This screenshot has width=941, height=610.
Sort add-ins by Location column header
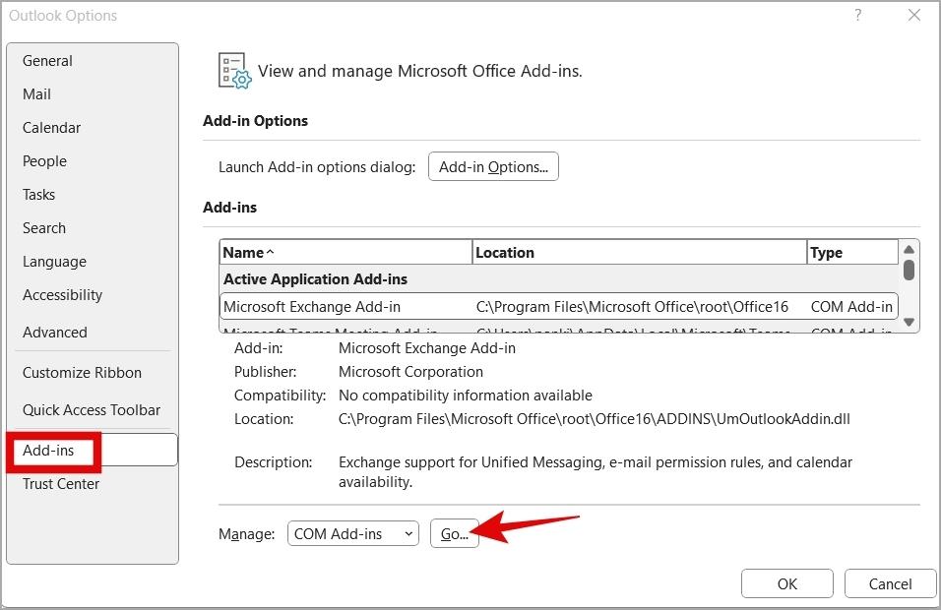tap(640, 253)
